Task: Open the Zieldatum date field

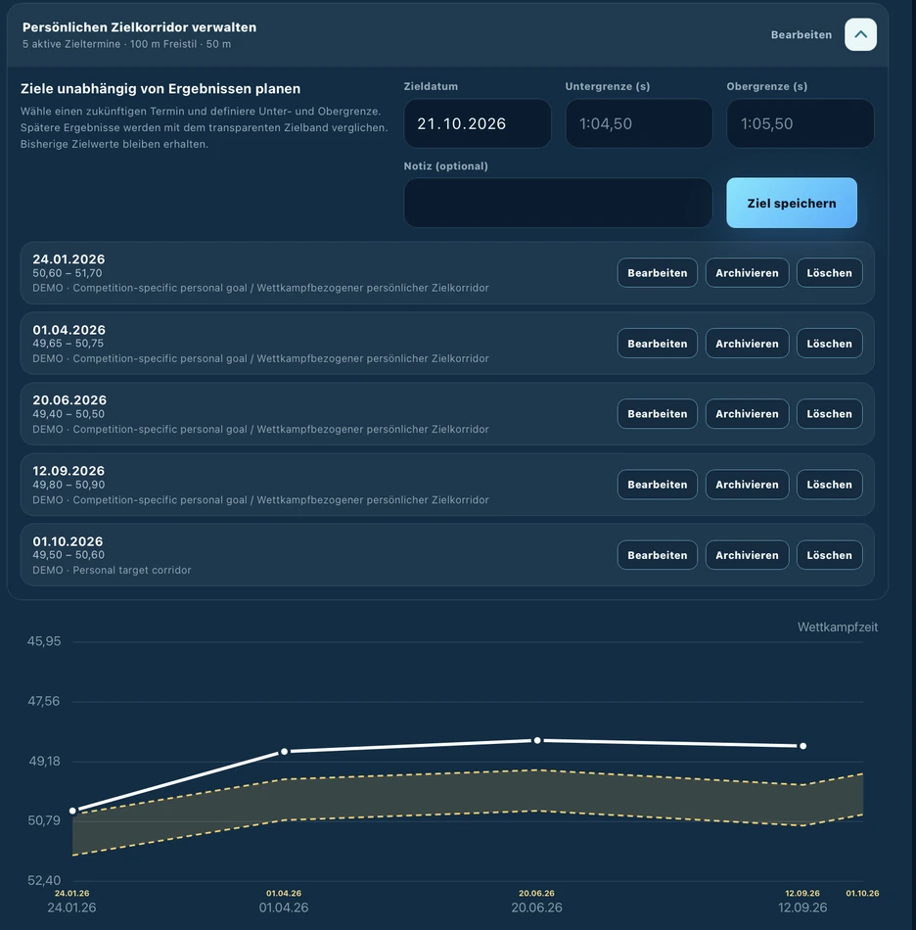Action: [x=478, y=123]
